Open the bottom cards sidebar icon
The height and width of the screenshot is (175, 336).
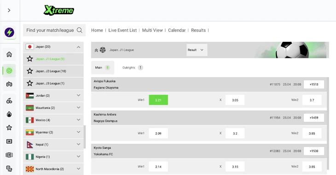point(9,169)
